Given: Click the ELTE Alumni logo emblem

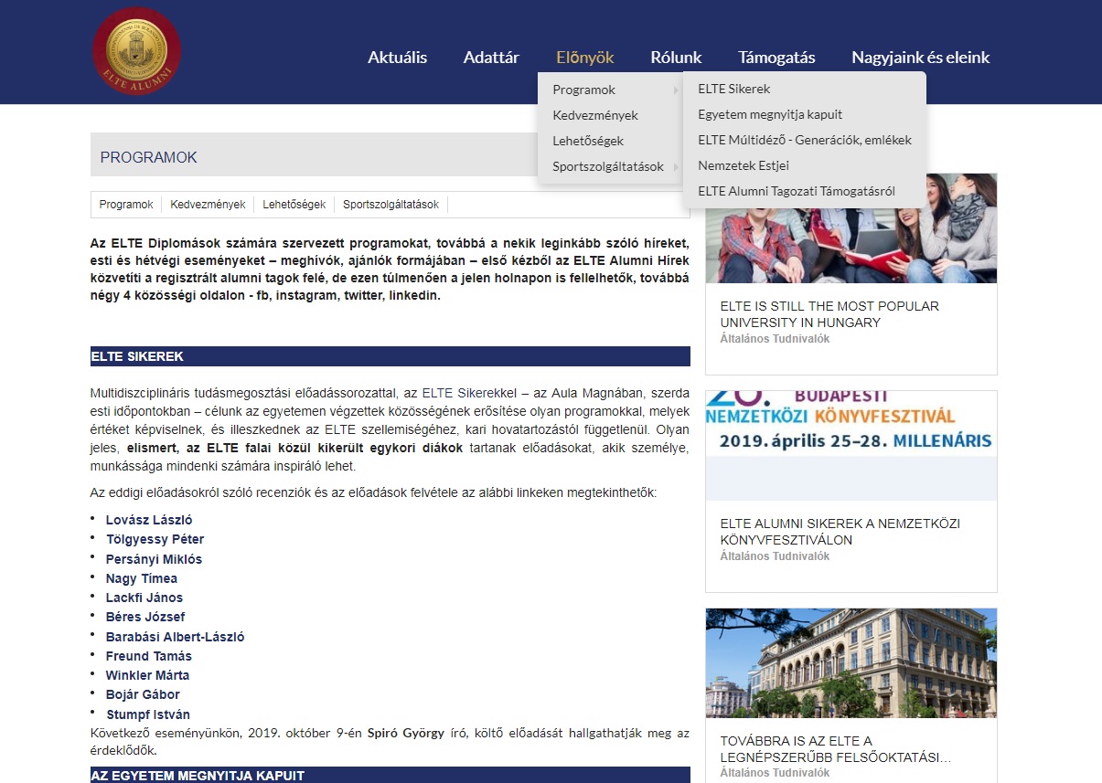Looking at the screenshot, I should tap(137, 51).
